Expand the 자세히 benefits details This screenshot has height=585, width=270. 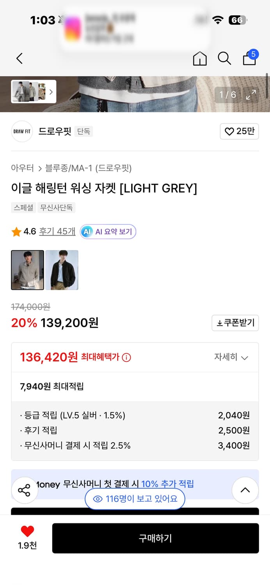click(x=232, y=357)
